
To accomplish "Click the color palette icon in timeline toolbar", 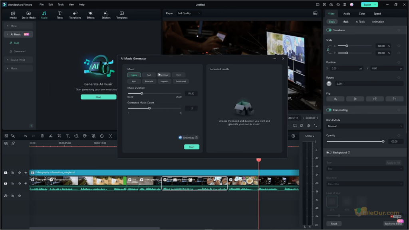I will pyautogui.click(x=85, y=136).
